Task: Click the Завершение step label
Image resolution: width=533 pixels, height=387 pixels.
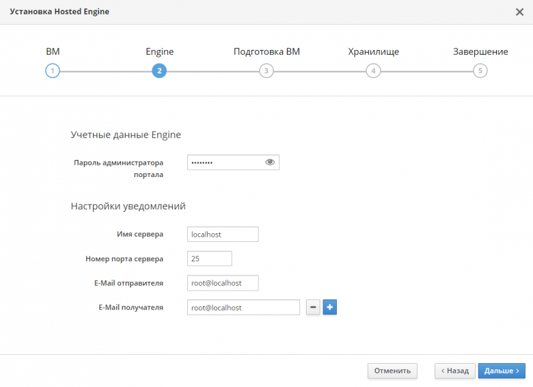Action: point(480,52)
